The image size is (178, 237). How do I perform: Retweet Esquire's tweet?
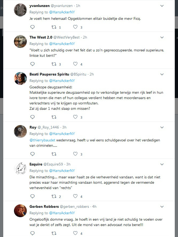click(54, 196)
